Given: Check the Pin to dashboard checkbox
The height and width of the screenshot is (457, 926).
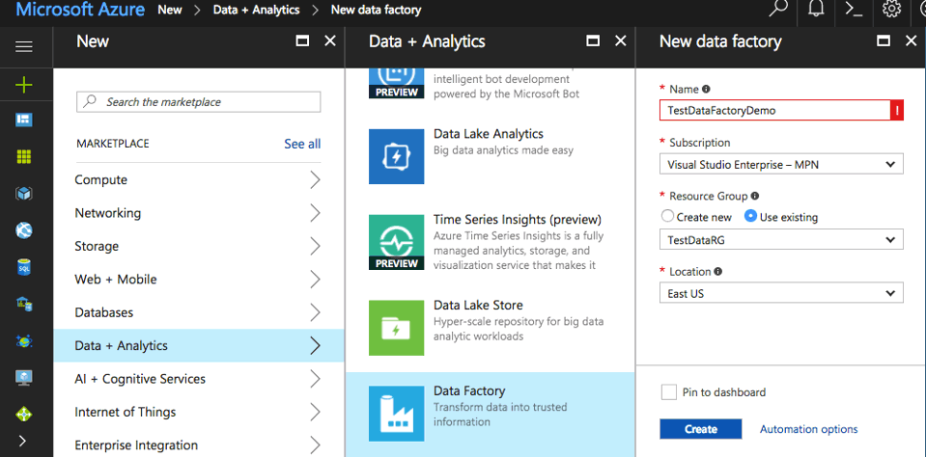Looking at the screenshot, I should point(669,392).
